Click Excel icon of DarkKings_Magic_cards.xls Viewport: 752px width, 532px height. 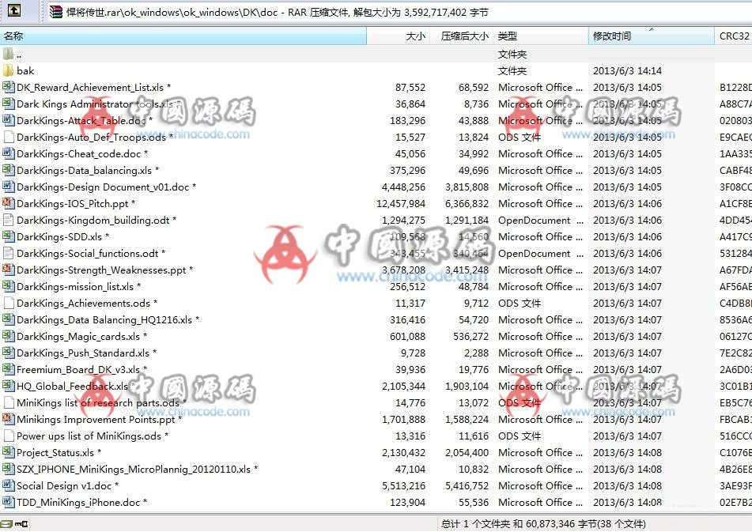point(8,337)
